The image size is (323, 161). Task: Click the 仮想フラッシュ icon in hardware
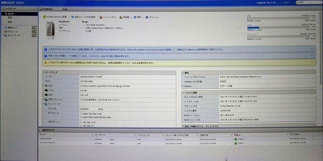pos(46,99)
